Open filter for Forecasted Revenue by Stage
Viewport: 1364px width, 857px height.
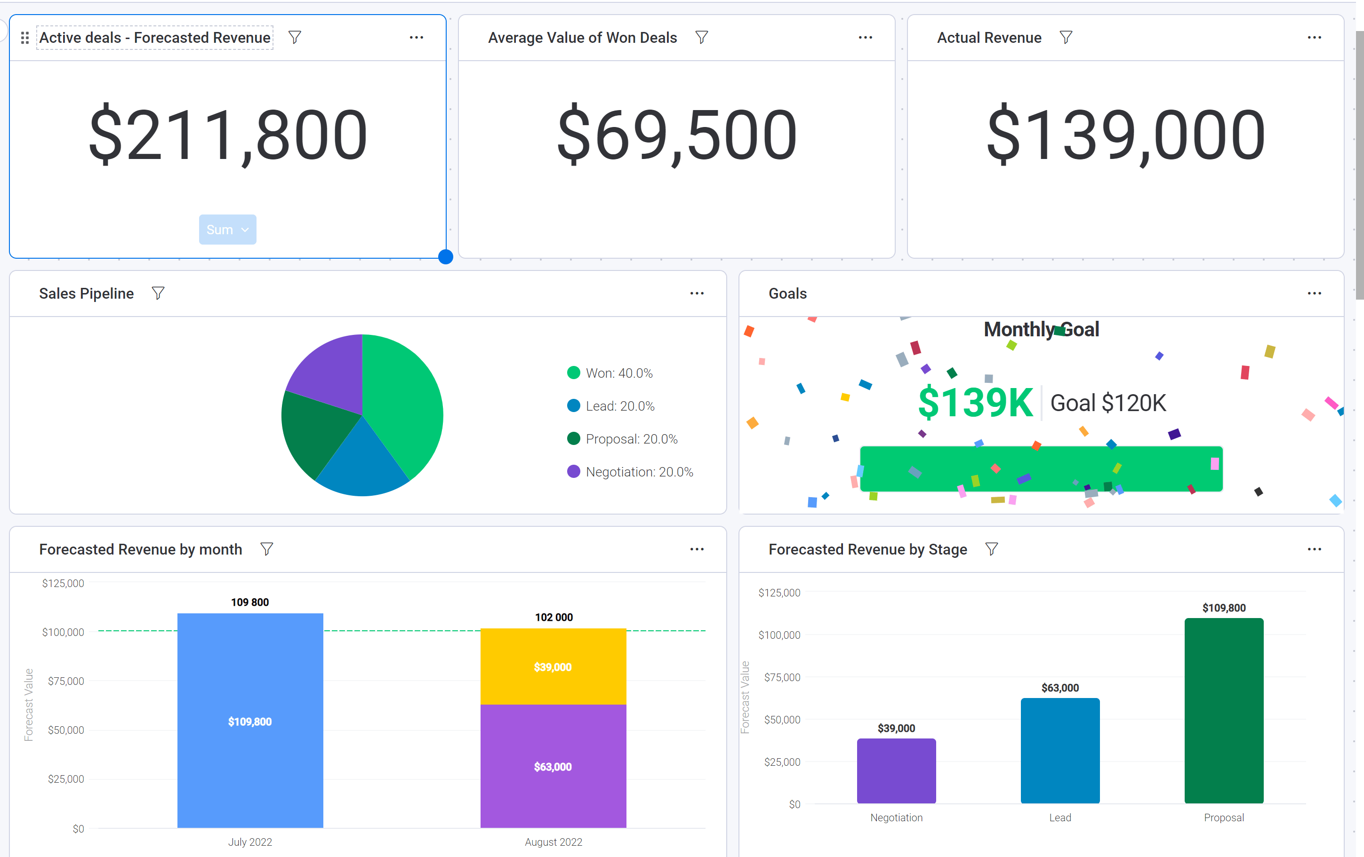(x=991, y=549)
